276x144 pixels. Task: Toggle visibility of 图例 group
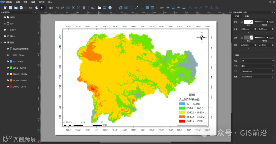[5, 43]
